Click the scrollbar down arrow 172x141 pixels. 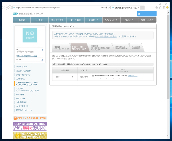(168, 136)
